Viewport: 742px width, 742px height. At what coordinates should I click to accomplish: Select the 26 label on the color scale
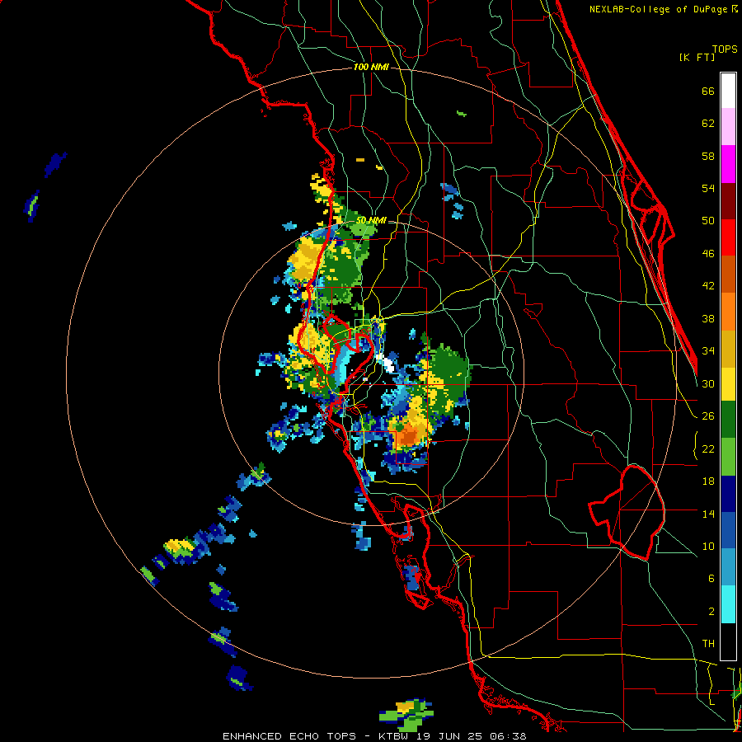[708, 416]
